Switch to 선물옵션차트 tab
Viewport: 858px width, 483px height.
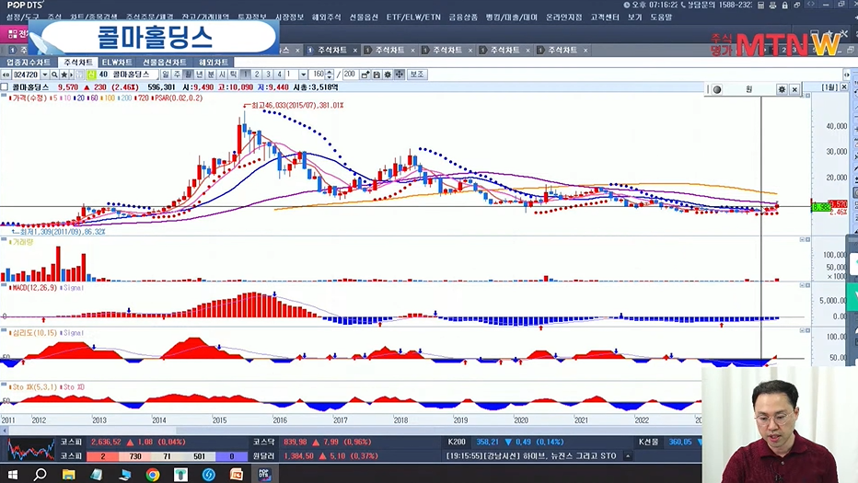[x=165, y=63]
